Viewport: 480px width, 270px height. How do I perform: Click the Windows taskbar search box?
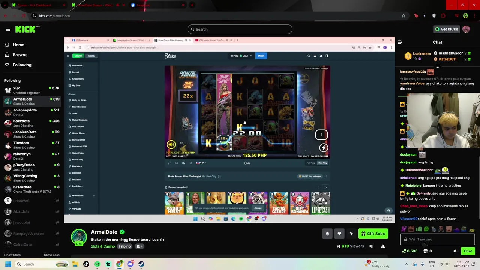point(42,264)
